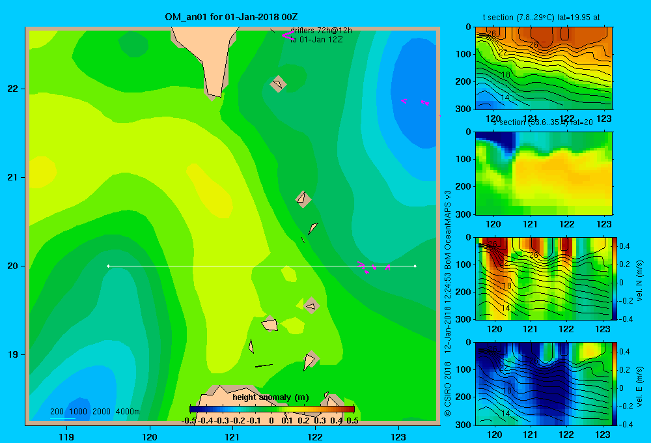The width and height of the screenshot is (651, 443).
Task: Click the 't section (7.8..29°C) lat=19.95' title
Action: 541,18
